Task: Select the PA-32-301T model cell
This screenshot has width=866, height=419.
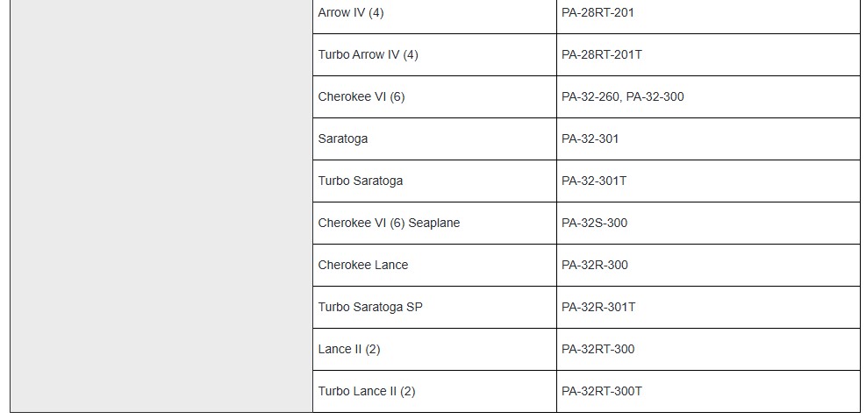Action: tap(594, 181)
